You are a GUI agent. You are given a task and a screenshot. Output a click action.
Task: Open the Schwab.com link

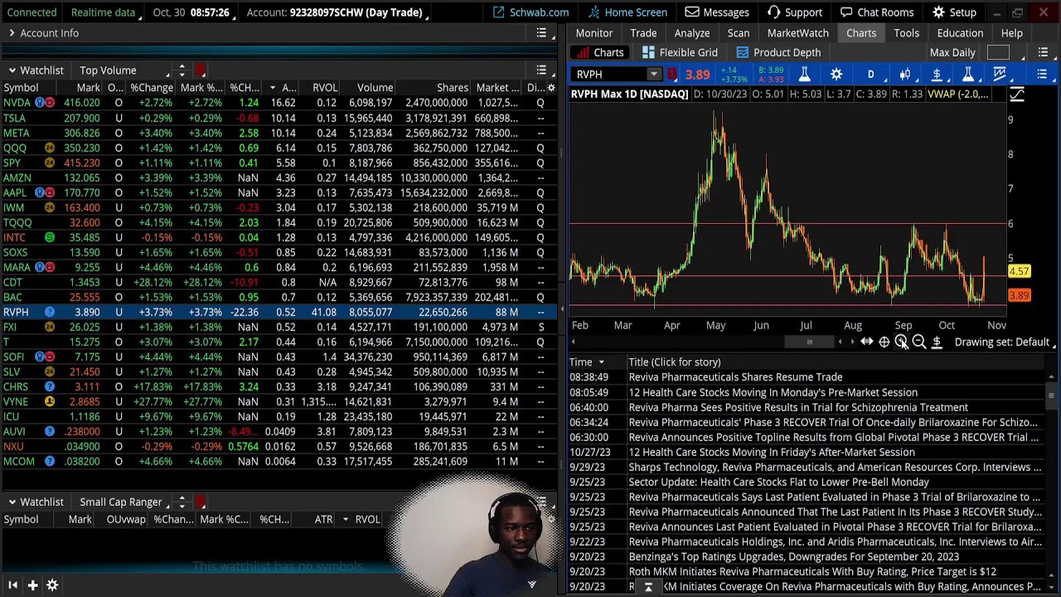[x=530, y=12]
